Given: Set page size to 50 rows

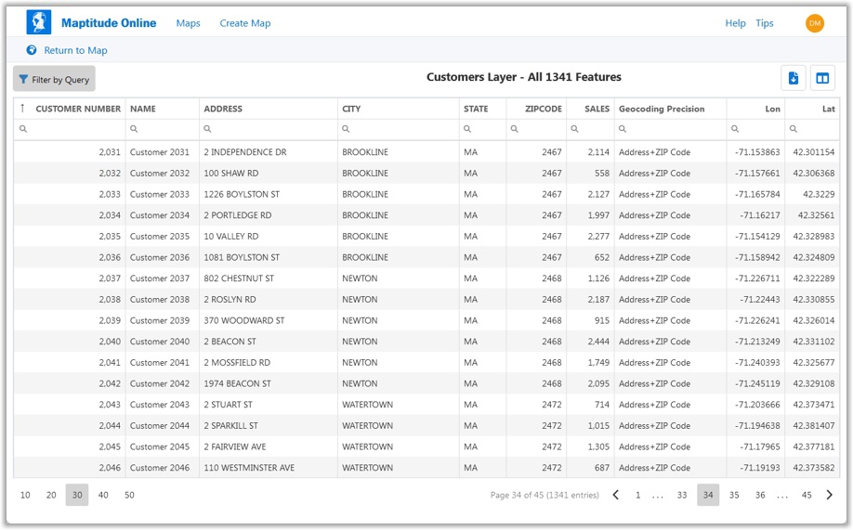Looking at the screenshot, I should coord(129,496).
